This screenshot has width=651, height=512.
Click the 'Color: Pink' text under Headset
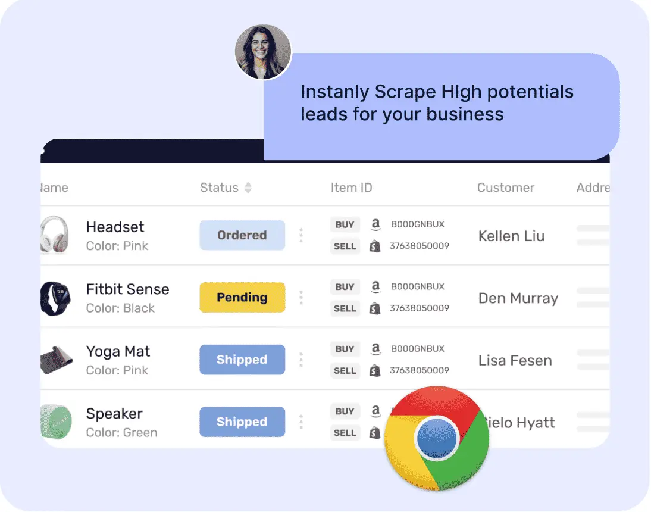(117, 246)
